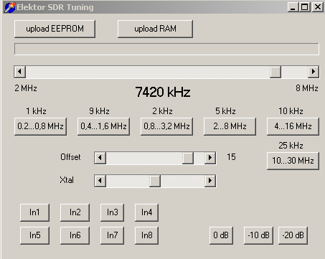Select the 10...30 MHz band button

tap(293, 161)
